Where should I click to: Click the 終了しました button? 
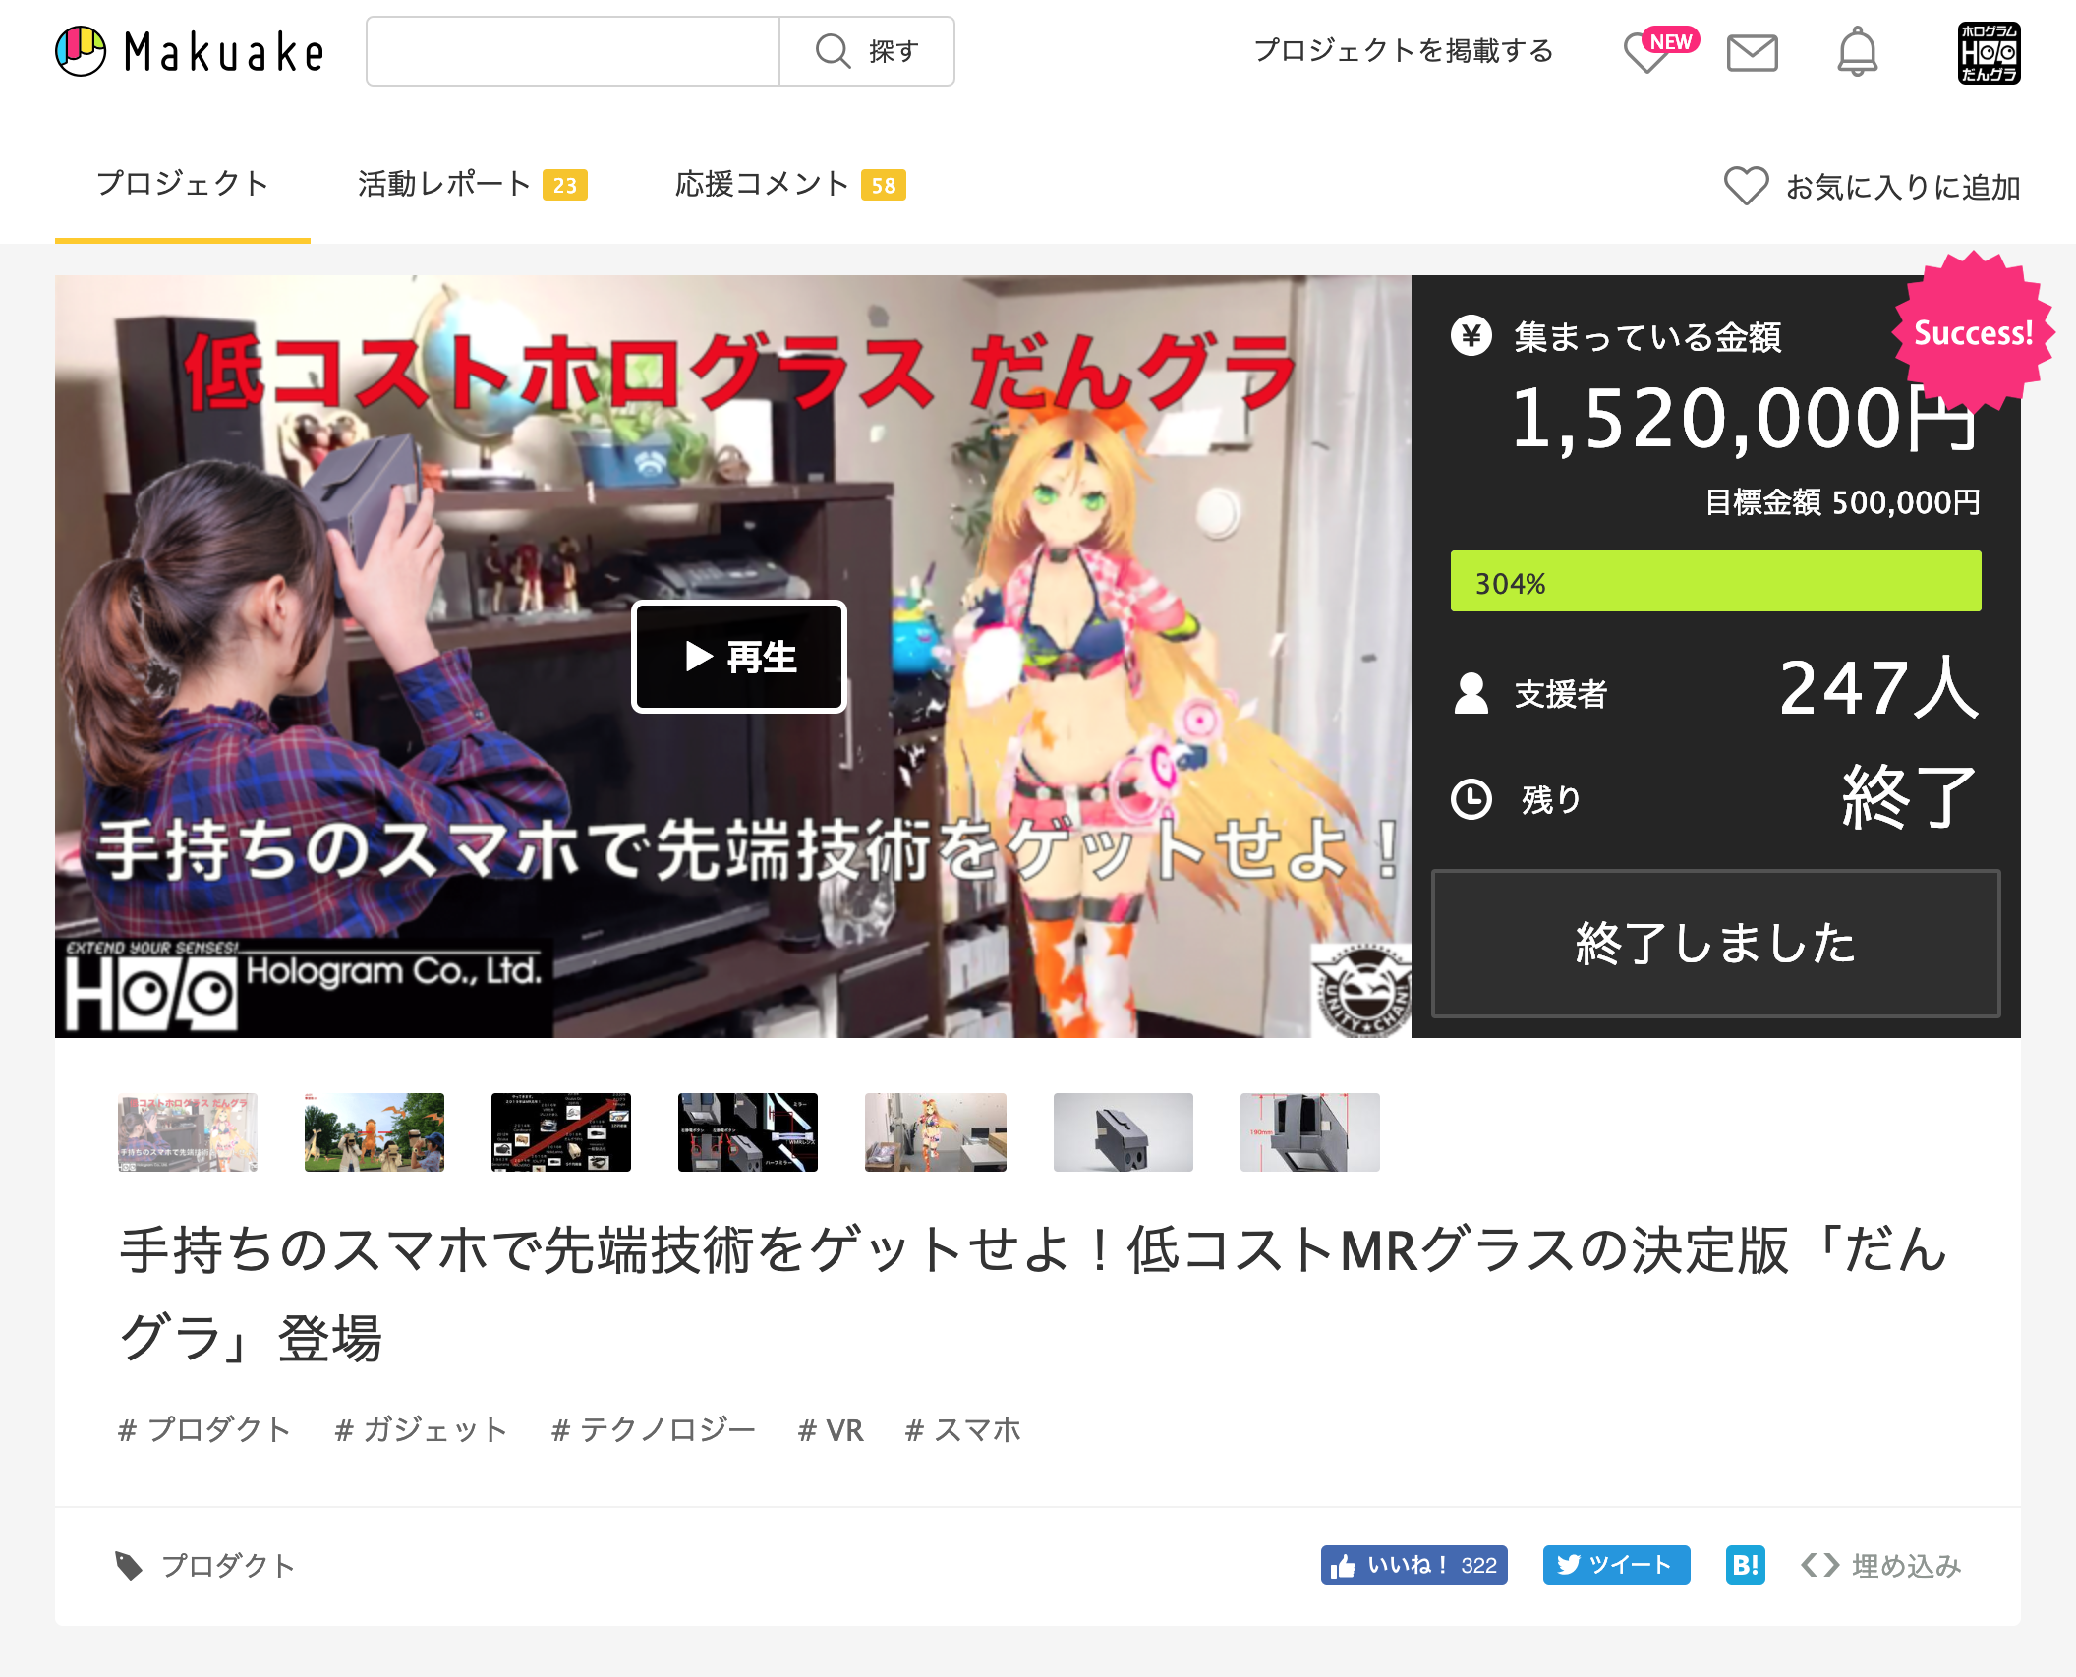pyautogui.click(x=1715, y=943)
